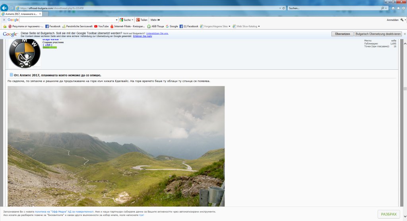The height and width of the screenshot is (221, 407).
Task: Click the РАЗБРАХ consent button
Action: click(389, 214)
